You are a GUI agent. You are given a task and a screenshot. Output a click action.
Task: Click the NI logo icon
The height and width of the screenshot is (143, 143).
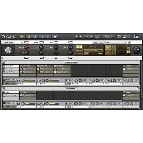pyautogui.click(x=137, y=37)
